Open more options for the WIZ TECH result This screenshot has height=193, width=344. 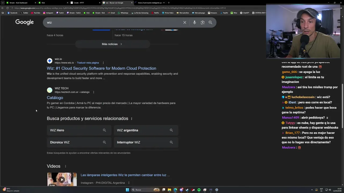pyautogui.click(x=94, y=92)
